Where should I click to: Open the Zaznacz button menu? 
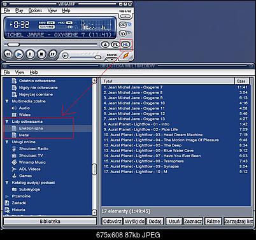(193, 222)
